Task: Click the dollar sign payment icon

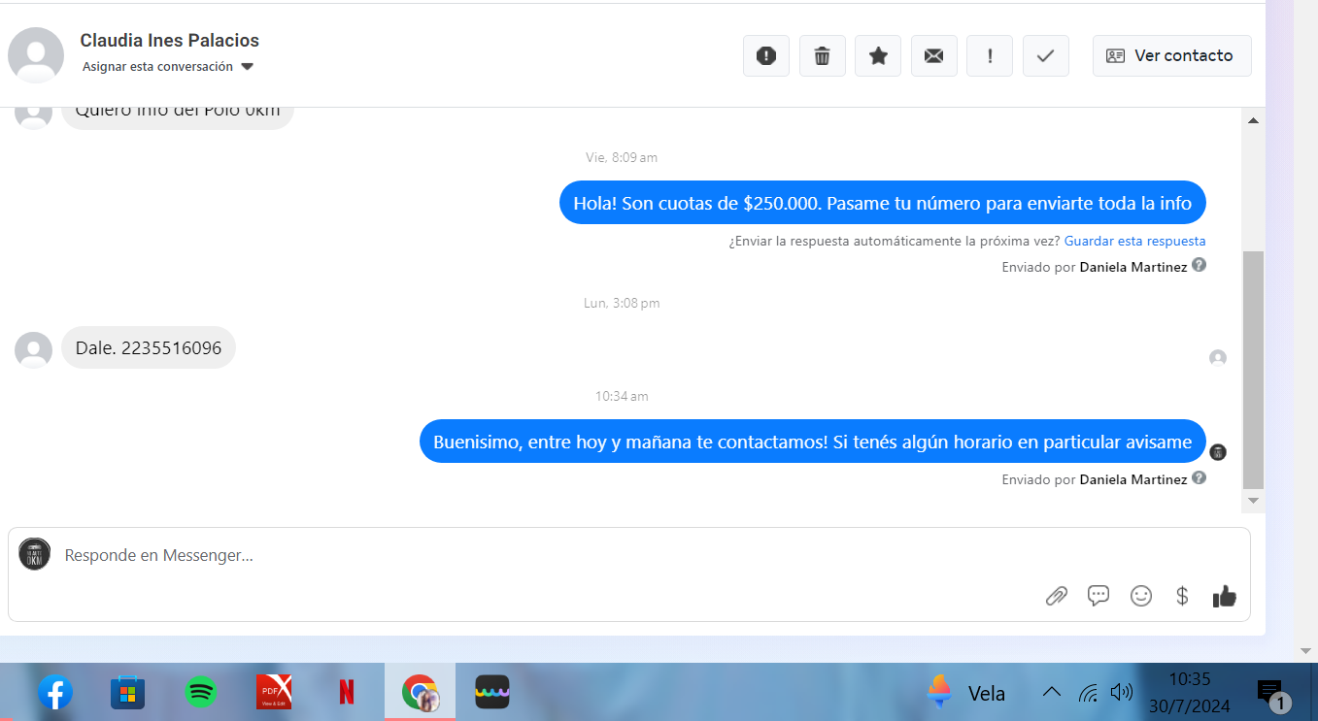Action: click(1182, 596)
